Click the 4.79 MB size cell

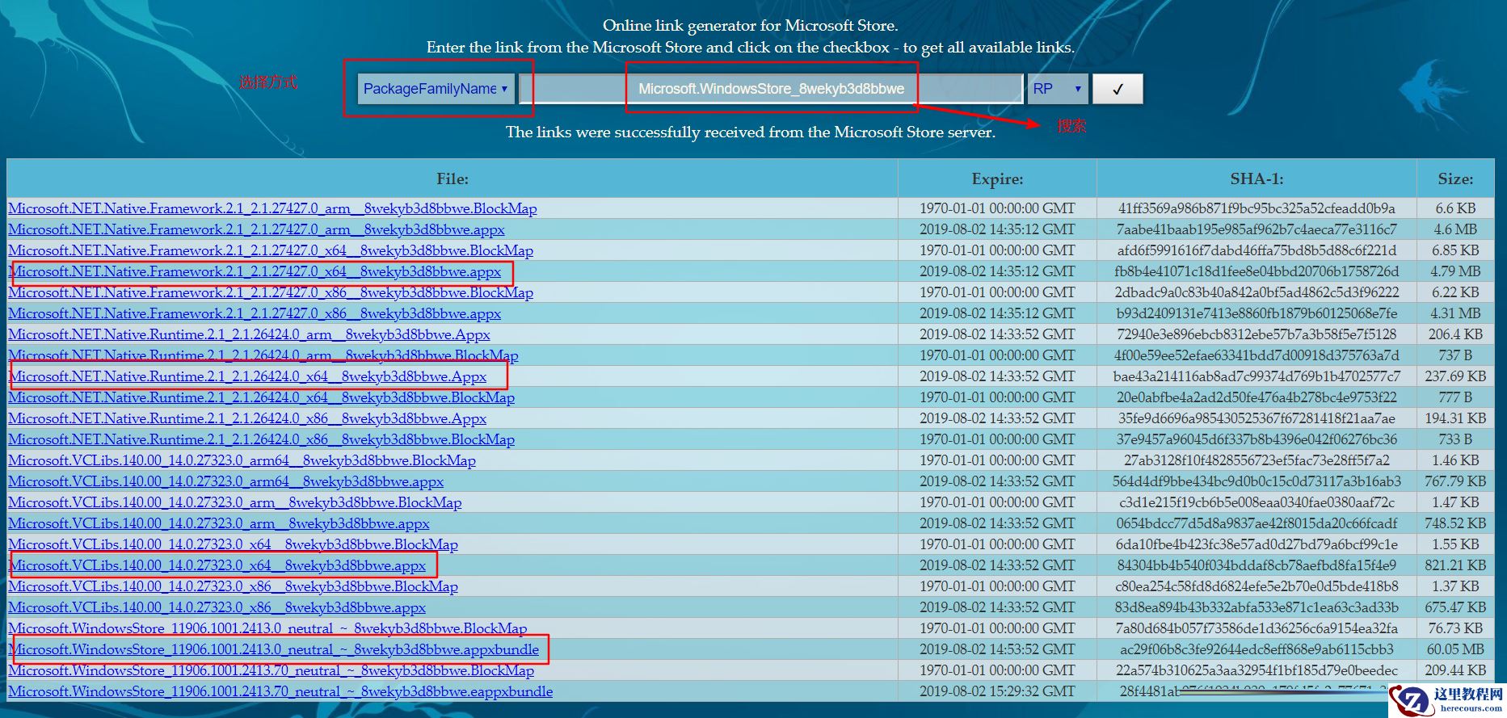click(1455, 271)
